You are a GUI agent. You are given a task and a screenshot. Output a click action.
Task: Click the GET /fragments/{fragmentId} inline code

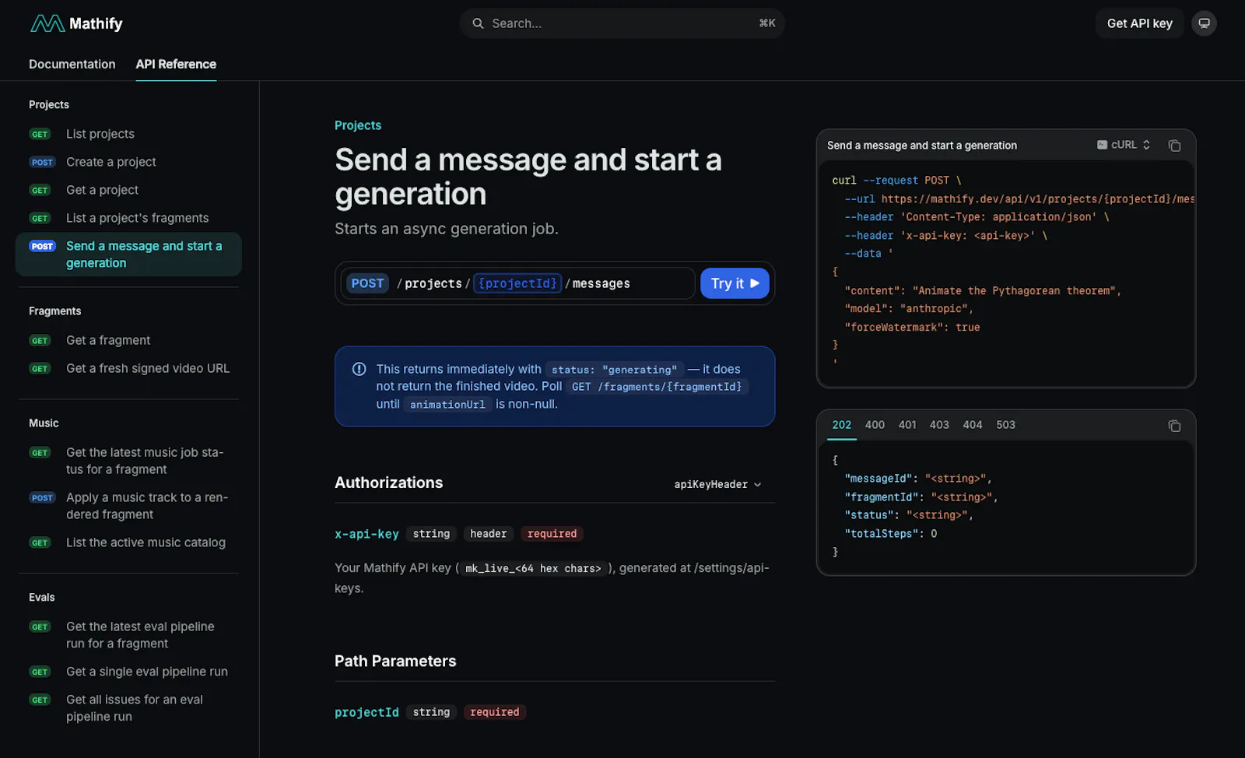click(x=657, y=387)
